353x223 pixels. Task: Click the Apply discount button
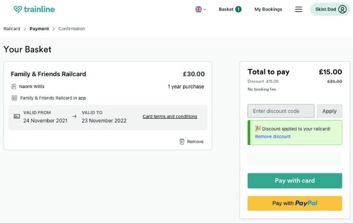pyautogui.click(x=329, y=111)
